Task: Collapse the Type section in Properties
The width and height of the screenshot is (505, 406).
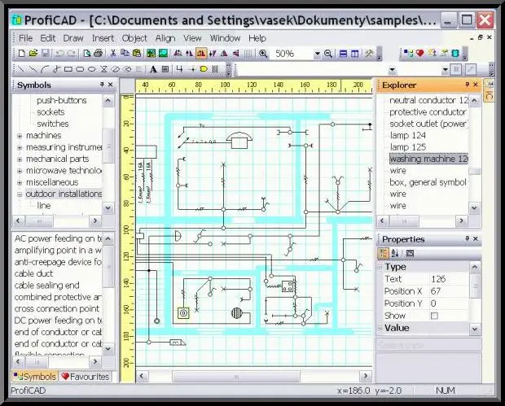Action: [x=380, y=267]
